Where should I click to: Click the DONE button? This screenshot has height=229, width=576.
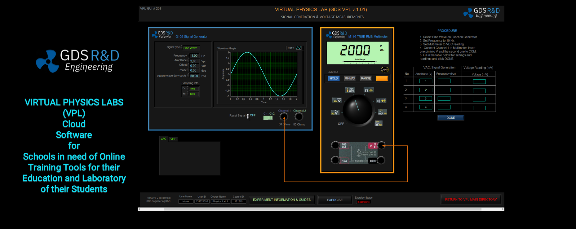pos(451,118)
